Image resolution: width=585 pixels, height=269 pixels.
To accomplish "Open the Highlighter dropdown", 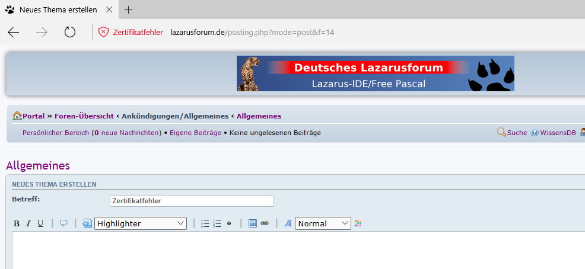I will point(141,223).
